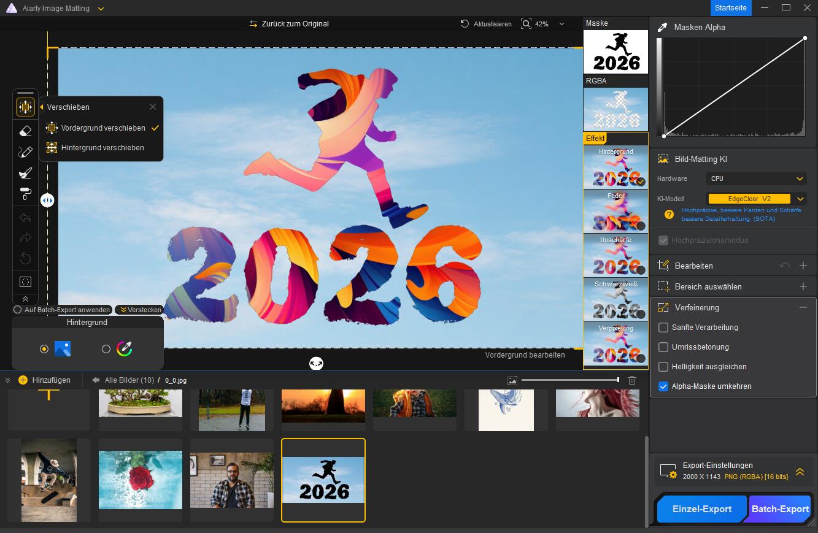This screenshot has height=533, width=818.
Task: Select the color wheel background radio button
Action: point(106,349)
